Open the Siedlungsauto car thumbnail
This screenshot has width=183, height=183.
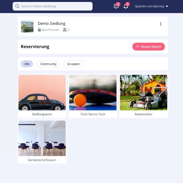tap(42, 93)
